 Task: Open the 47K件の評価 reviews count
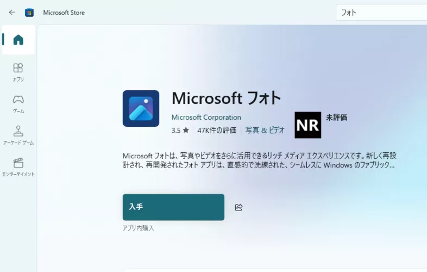pyautogui.click(x=217, y=131)
